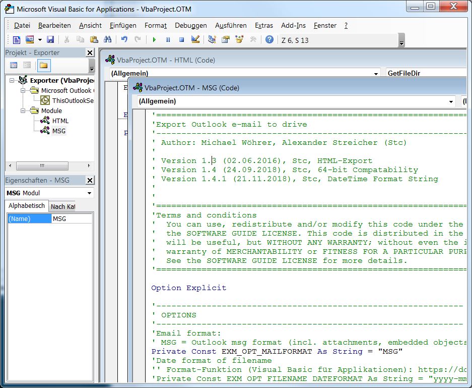Click the Design Mode toolbar icon

tap(196, 39)
